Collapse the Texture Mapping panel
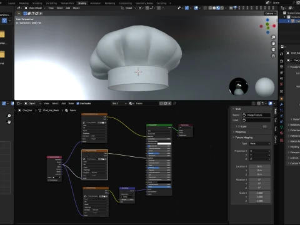This screenshot has height=225, width=300. point(244,137)
